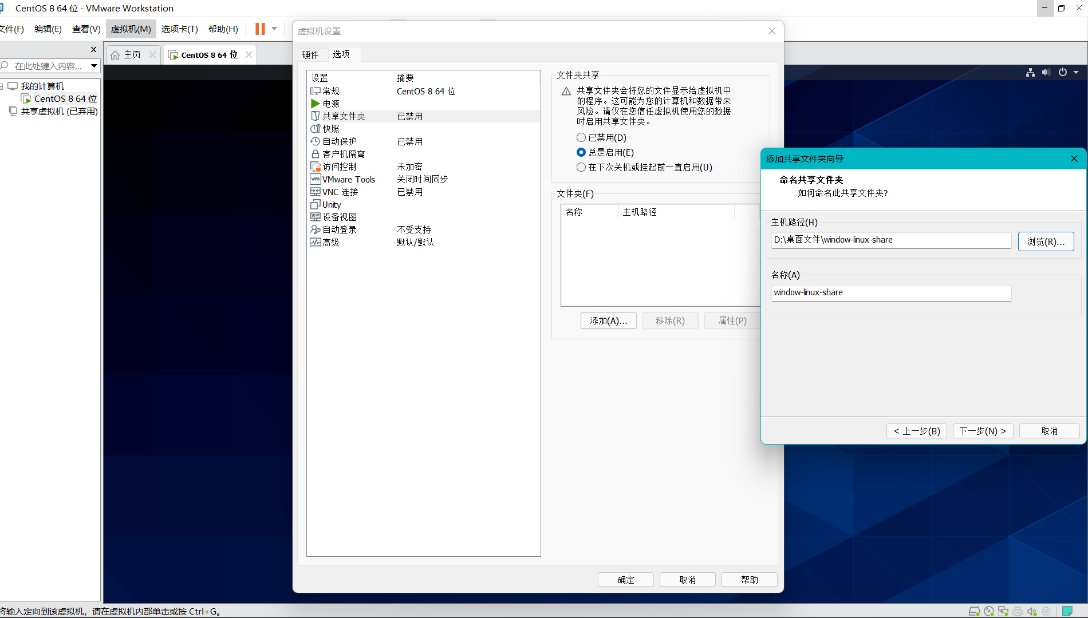Viewport: 1088px width, 618px height.
Task: Open the guest system menu dropdown arrow
Action: coord(1076,72)
